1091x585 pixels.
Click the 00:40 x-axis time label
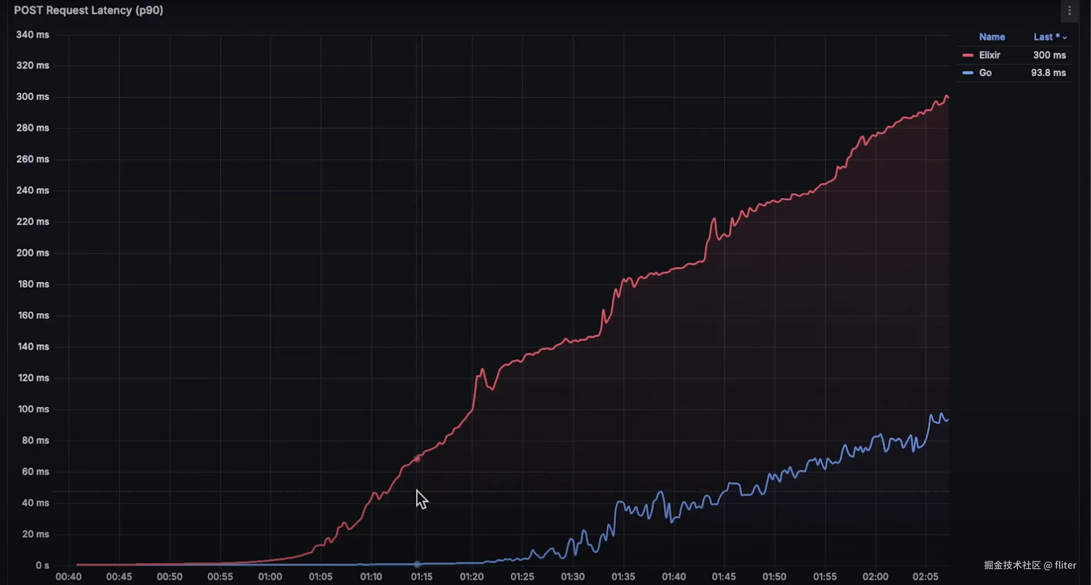(x=68, y=577)
